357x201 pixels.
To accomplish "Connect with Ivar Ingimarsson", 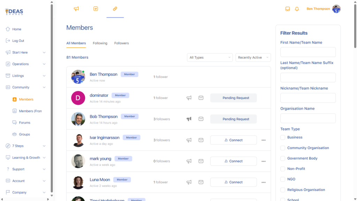I will (233, 140).
